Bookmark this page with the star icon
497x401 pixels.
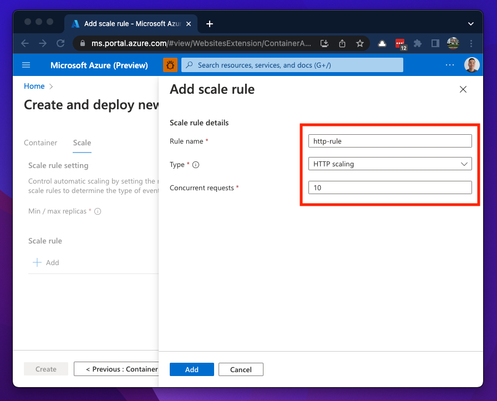[x=359, y=43]
